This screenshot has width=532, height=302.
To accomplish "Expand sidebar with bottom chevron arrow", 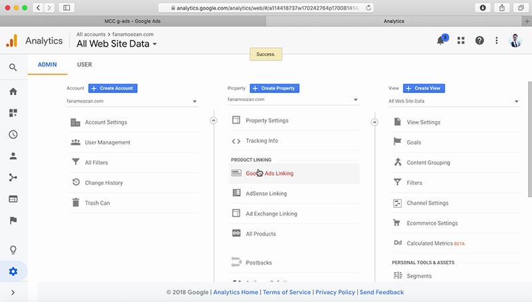I will point(13,293).
